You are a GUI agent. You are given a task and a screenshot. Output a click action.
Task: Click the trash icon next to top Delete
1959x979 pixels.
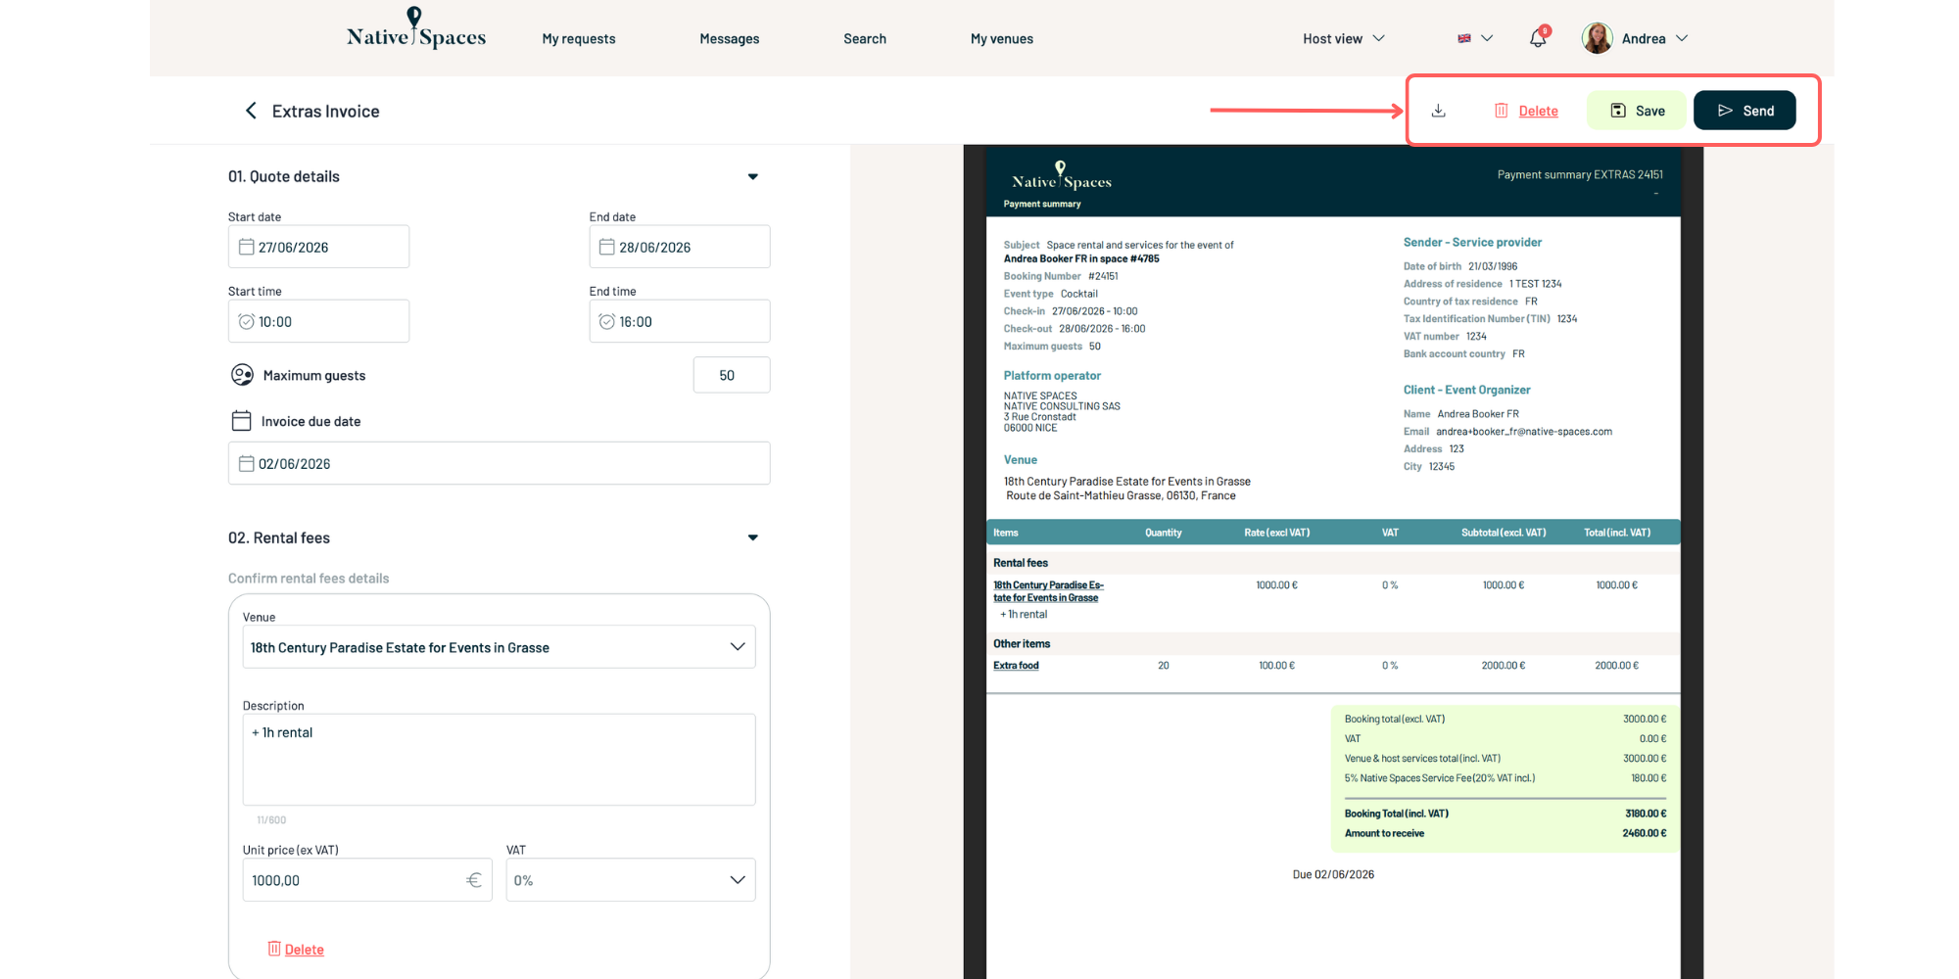click(1501, 111)
